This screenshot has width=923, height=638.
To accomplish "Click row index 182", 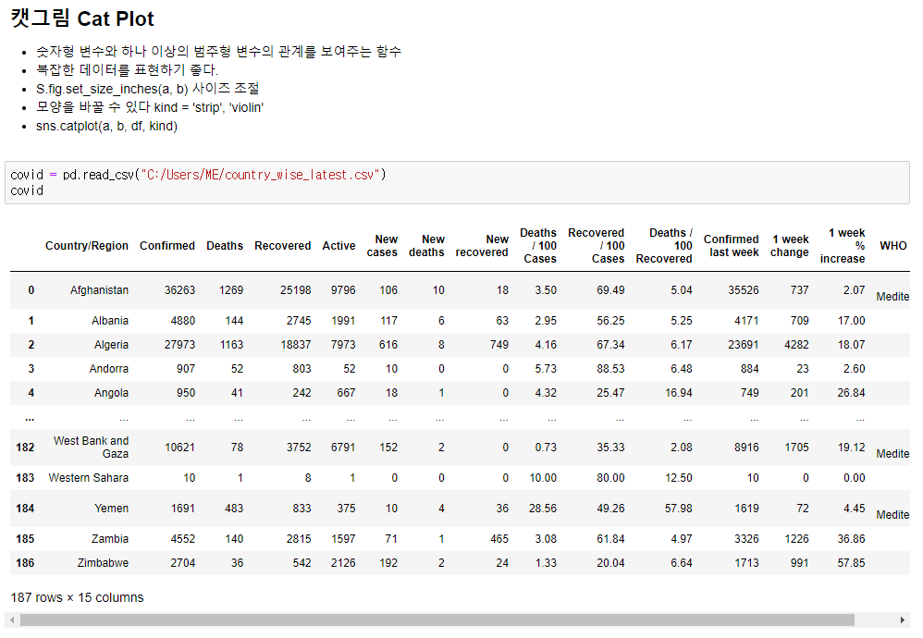I will [25, 448].
